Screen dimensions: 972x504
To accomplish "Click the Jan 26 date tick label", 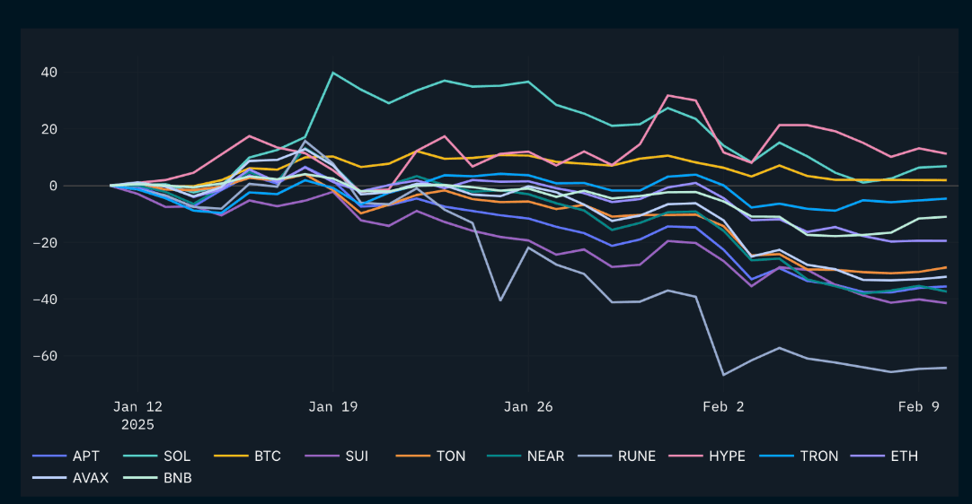I will (528, 406).
